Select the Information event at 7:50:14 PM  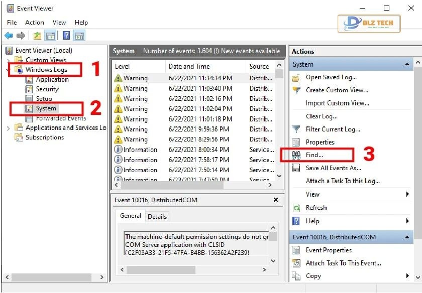click(x=194, y=170)
